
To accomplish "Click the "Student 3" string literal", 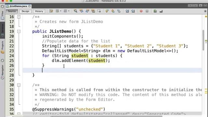I will [170, 46].
